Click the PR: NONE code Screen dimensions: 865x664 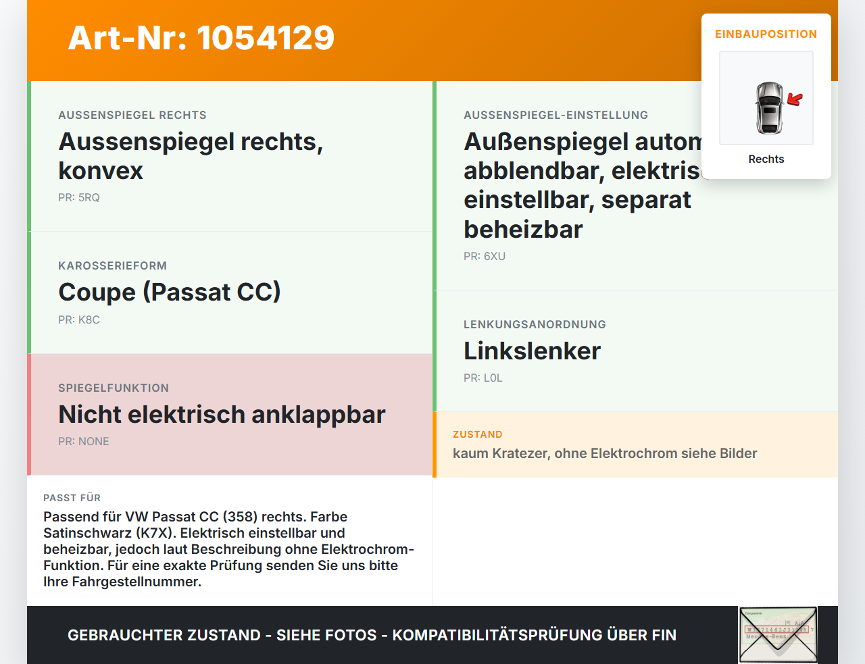pos(84,442)
